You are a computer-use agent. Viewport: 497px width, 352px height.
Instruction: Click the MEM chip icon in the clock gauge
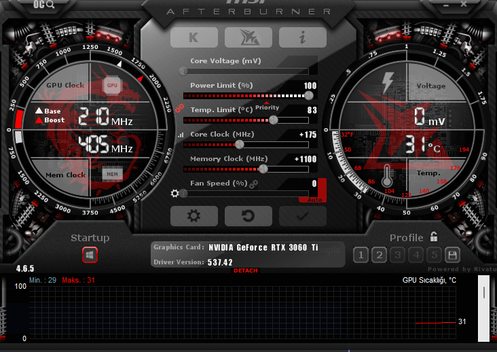coord(112,174)
